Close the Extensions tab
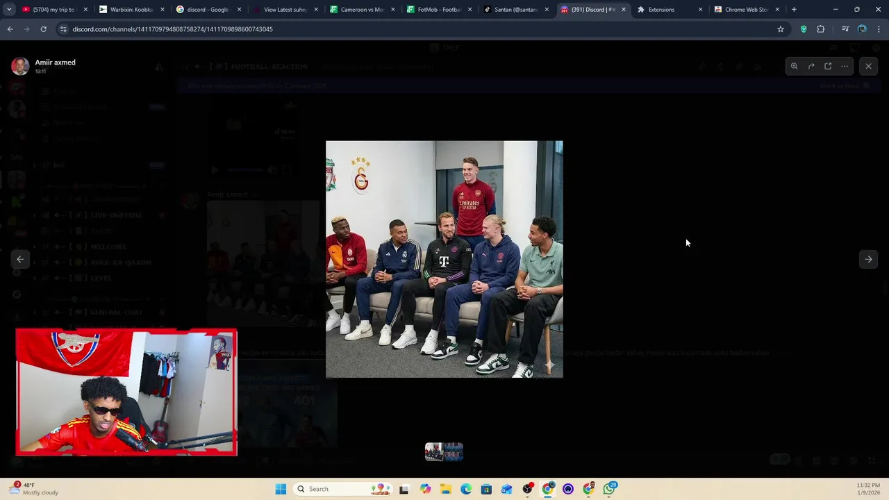This screenshot has width=889, height=500. coord(700,10)
